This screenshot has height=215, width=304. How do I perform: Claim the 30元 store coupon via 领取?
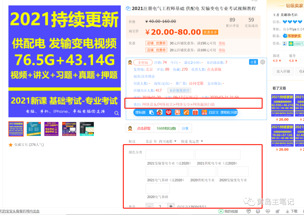click(x=222, y=43)
